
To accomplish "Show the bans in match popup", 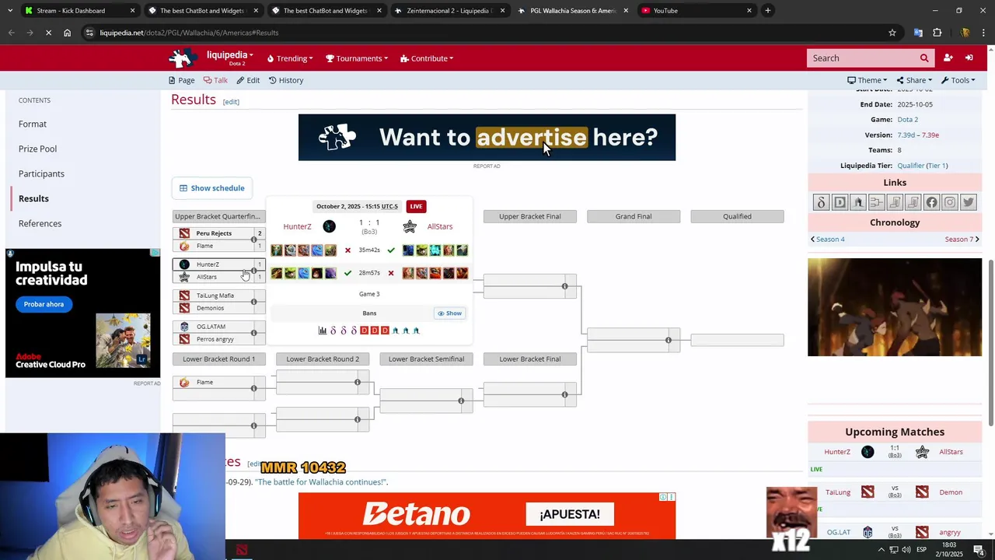I will 449,313.
